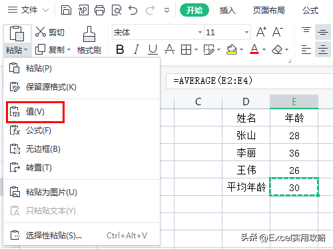Click cell containing 王伟

246,170
